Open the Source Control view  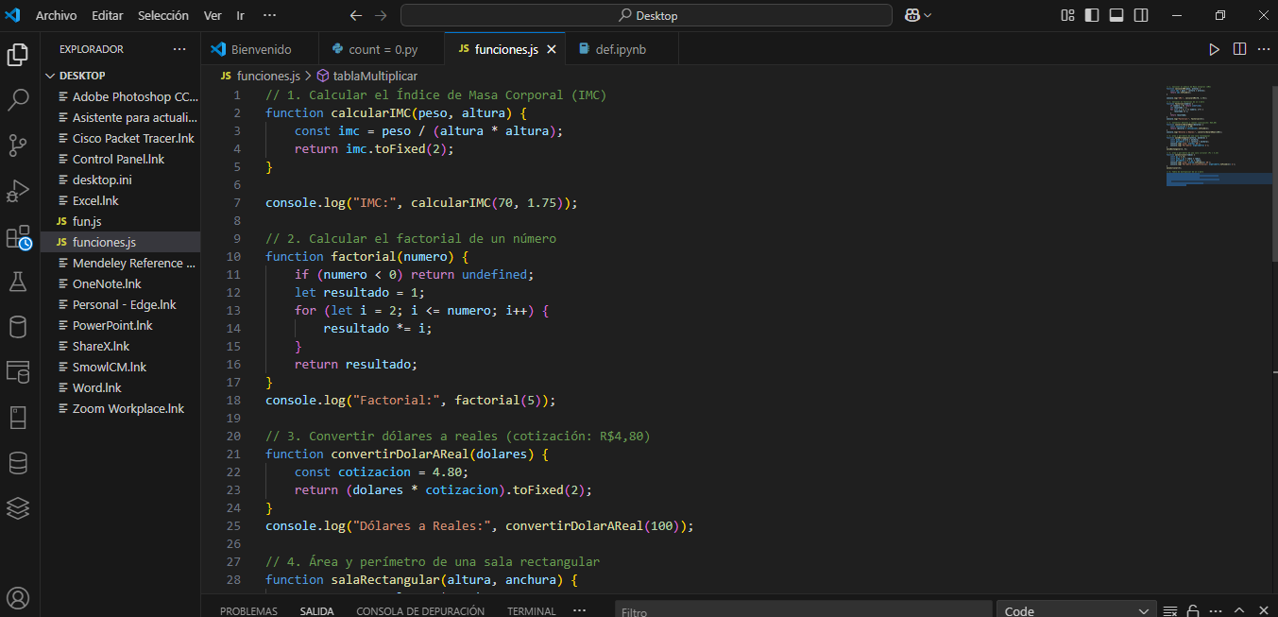[18, 145]
